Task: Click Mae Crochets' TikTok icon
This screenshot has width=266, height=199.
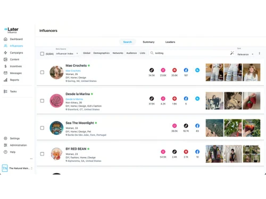Action: [x=152, y=70]
